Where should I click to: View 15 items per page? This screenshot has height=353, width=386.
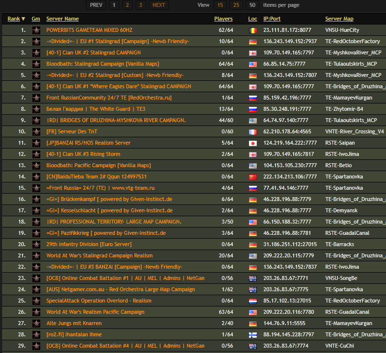pyautogui.click(x=220, y=5)
